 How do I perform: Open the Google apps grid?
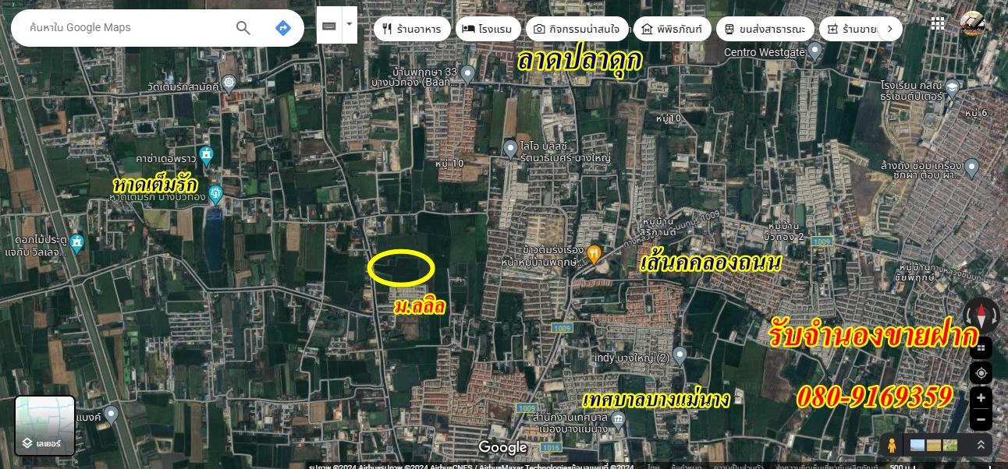coord(938,24)
